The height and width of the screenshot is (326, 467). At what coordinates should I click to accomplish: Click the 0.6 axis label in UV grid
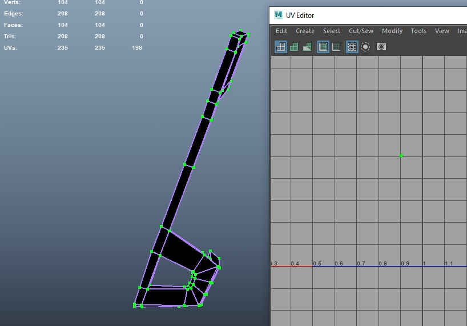tap(339, 263)
